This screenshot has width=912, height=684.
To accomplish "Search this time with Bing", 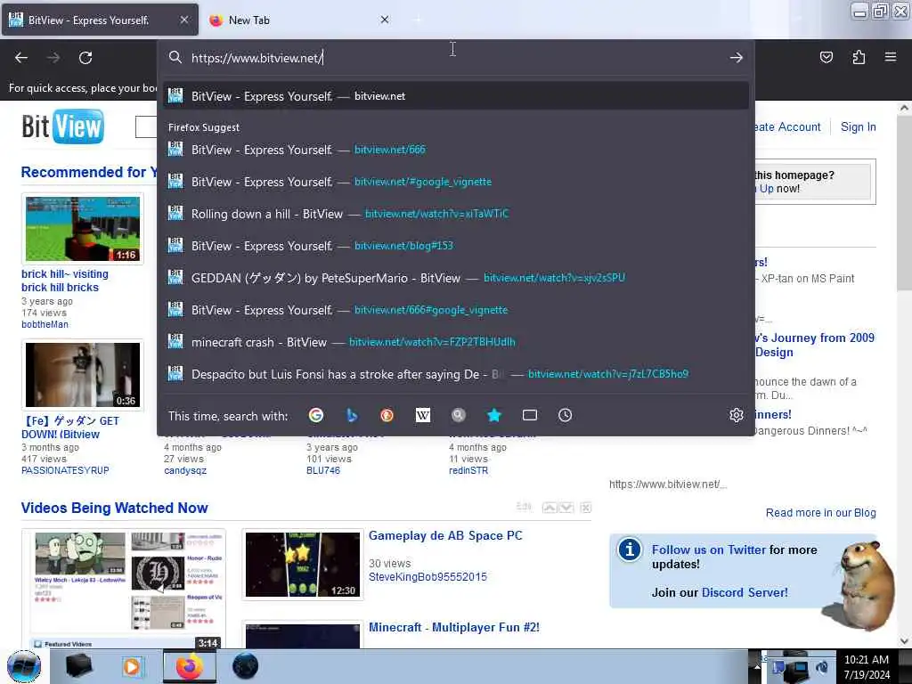I will [351, 415].
